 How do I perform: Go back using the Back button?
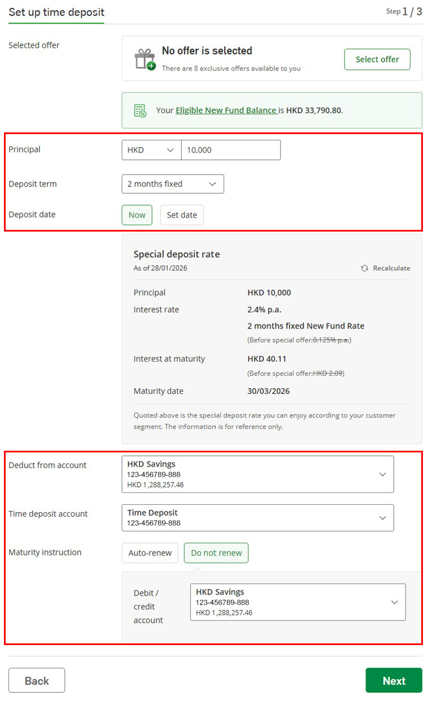coord(37,680)
